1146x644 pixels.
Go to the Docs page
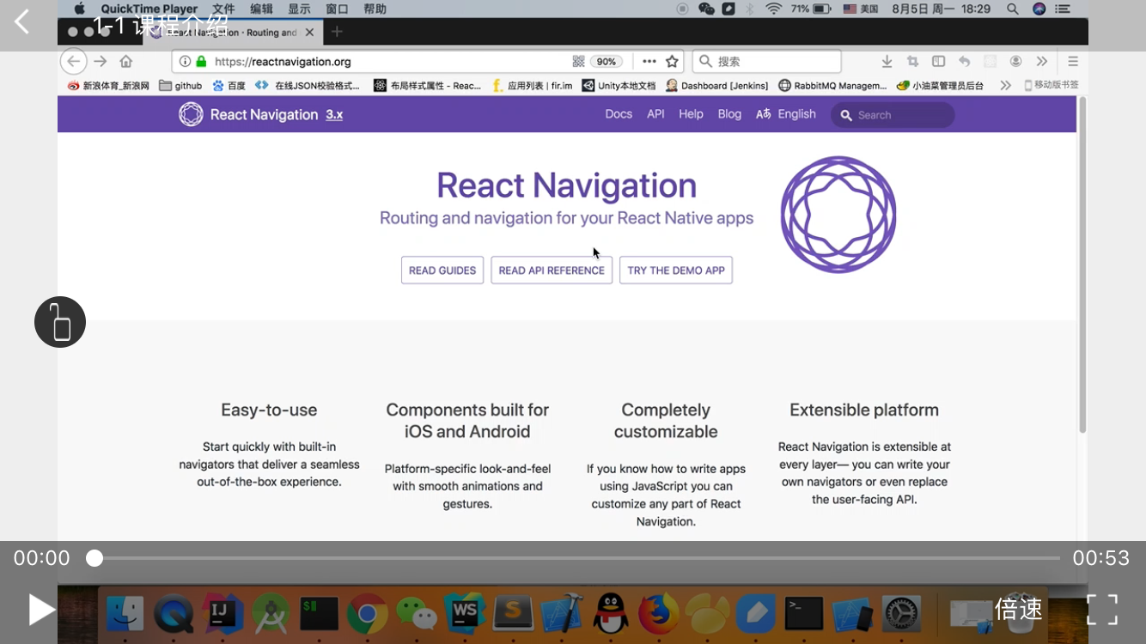tap(619, 114)
